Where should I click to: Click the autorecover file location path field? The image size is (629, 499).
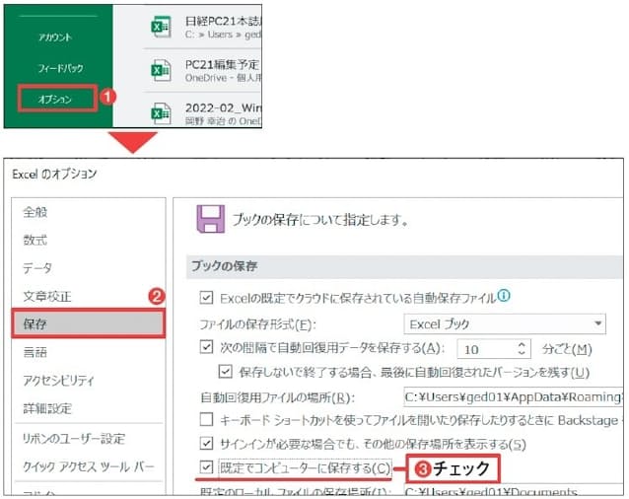tap(513, 396)
